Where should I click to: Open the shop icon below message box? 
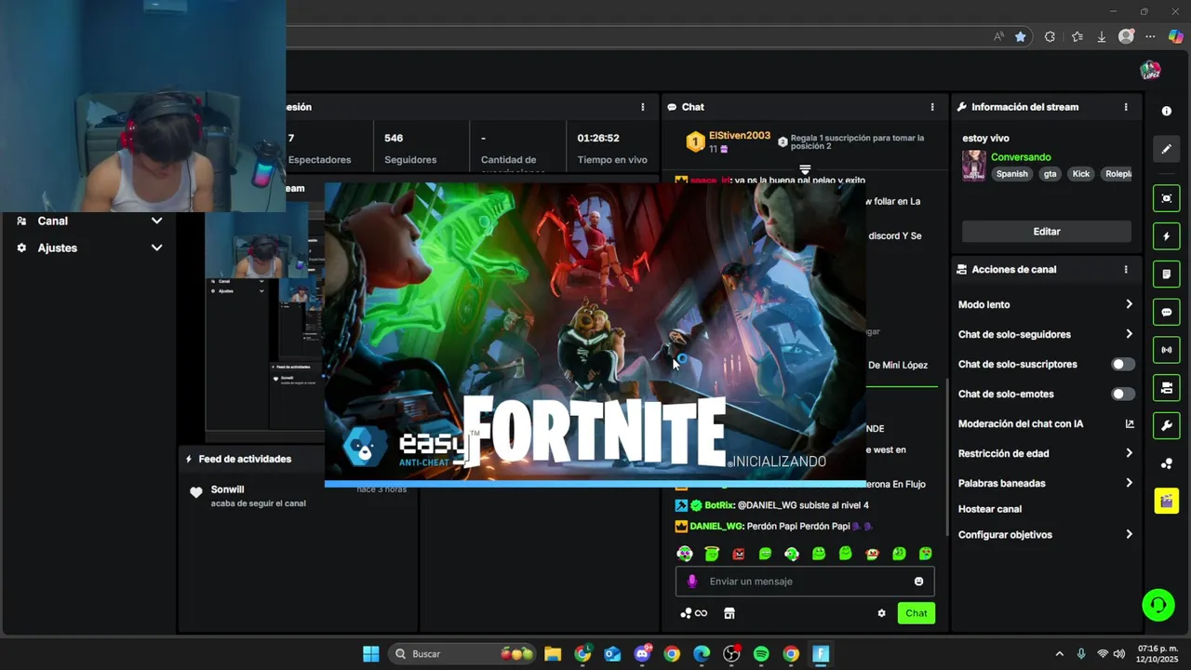pyautogui.click(x=729, y=613)
